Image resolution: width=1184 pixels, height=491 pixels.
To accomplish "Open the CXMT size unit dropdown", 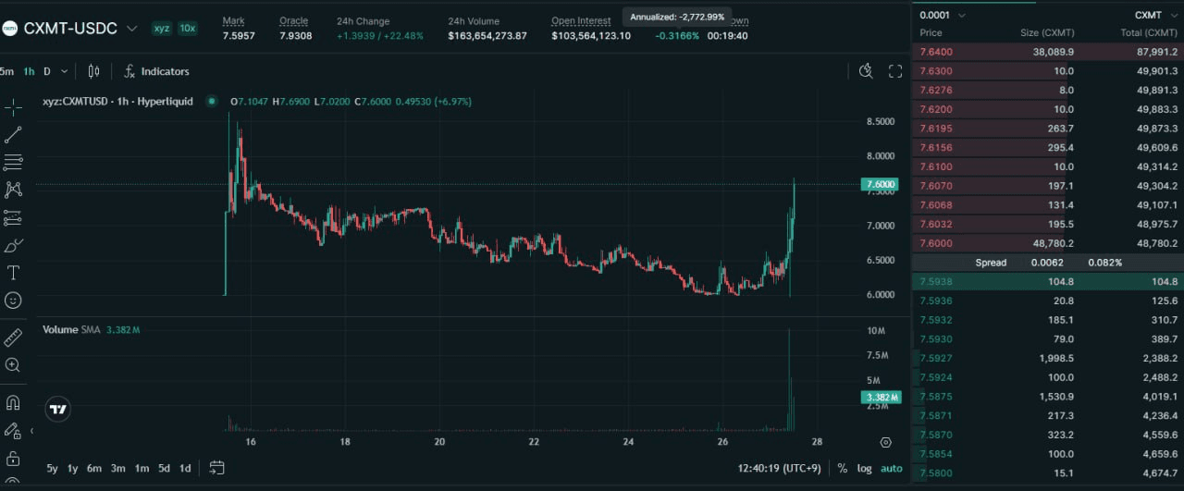I will (x=1153, y=15).
